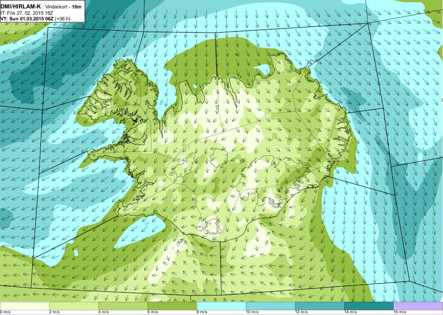Click the 'Vindarkort - 10m' label
This screenshot has width=443, height=315.
(63, 6)
